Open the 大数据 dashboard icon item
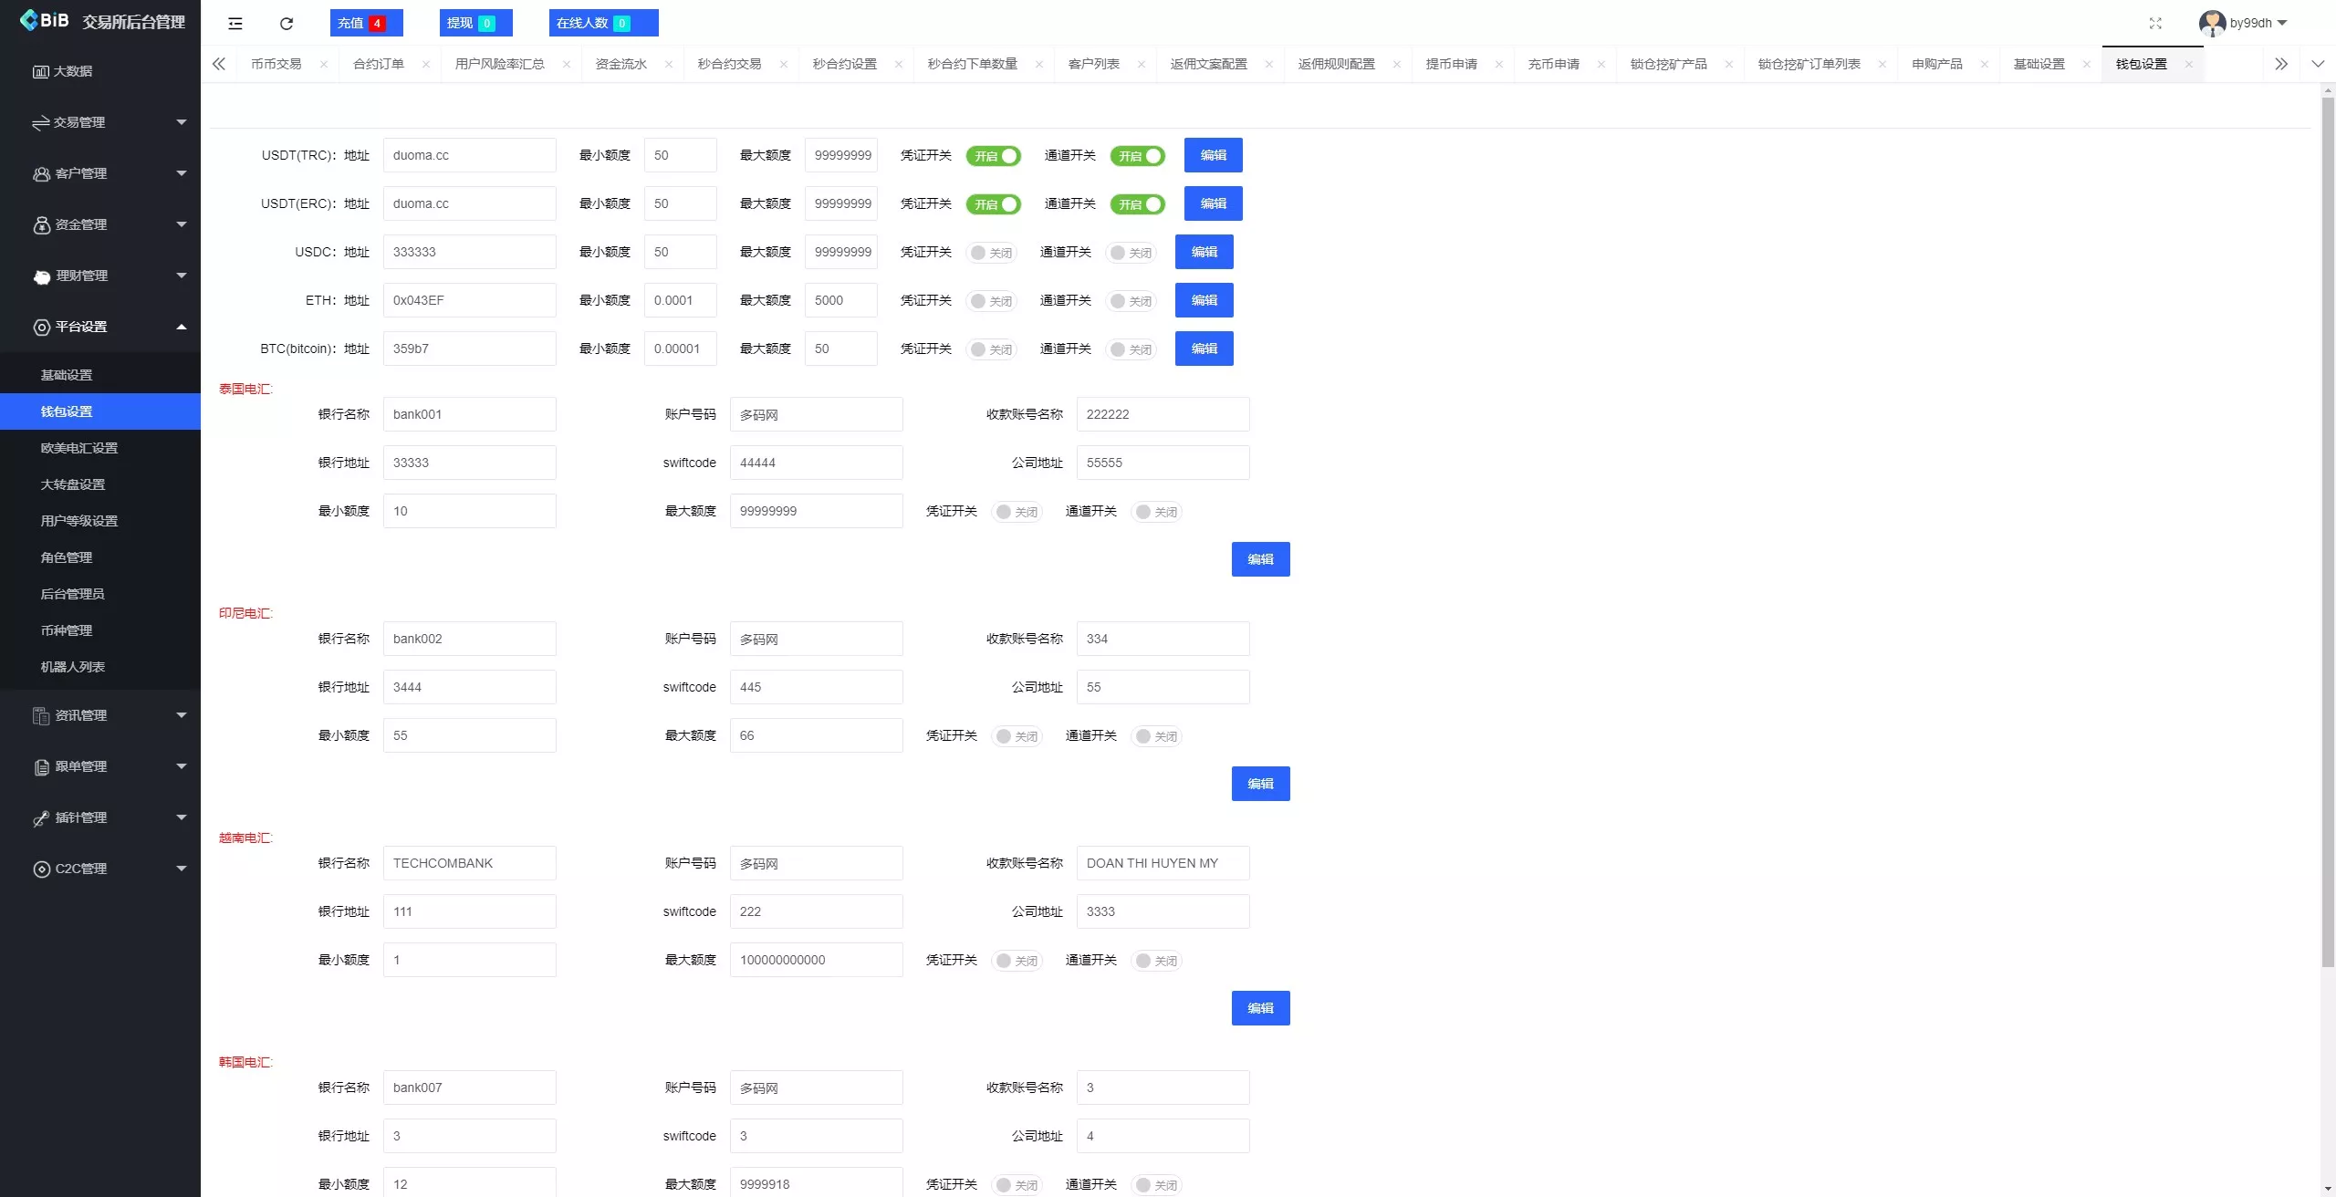2336x1197 pixels. coord(63,71)
